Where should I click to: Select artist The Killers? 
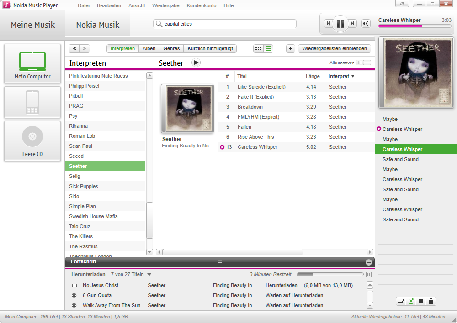coord(105,236)
